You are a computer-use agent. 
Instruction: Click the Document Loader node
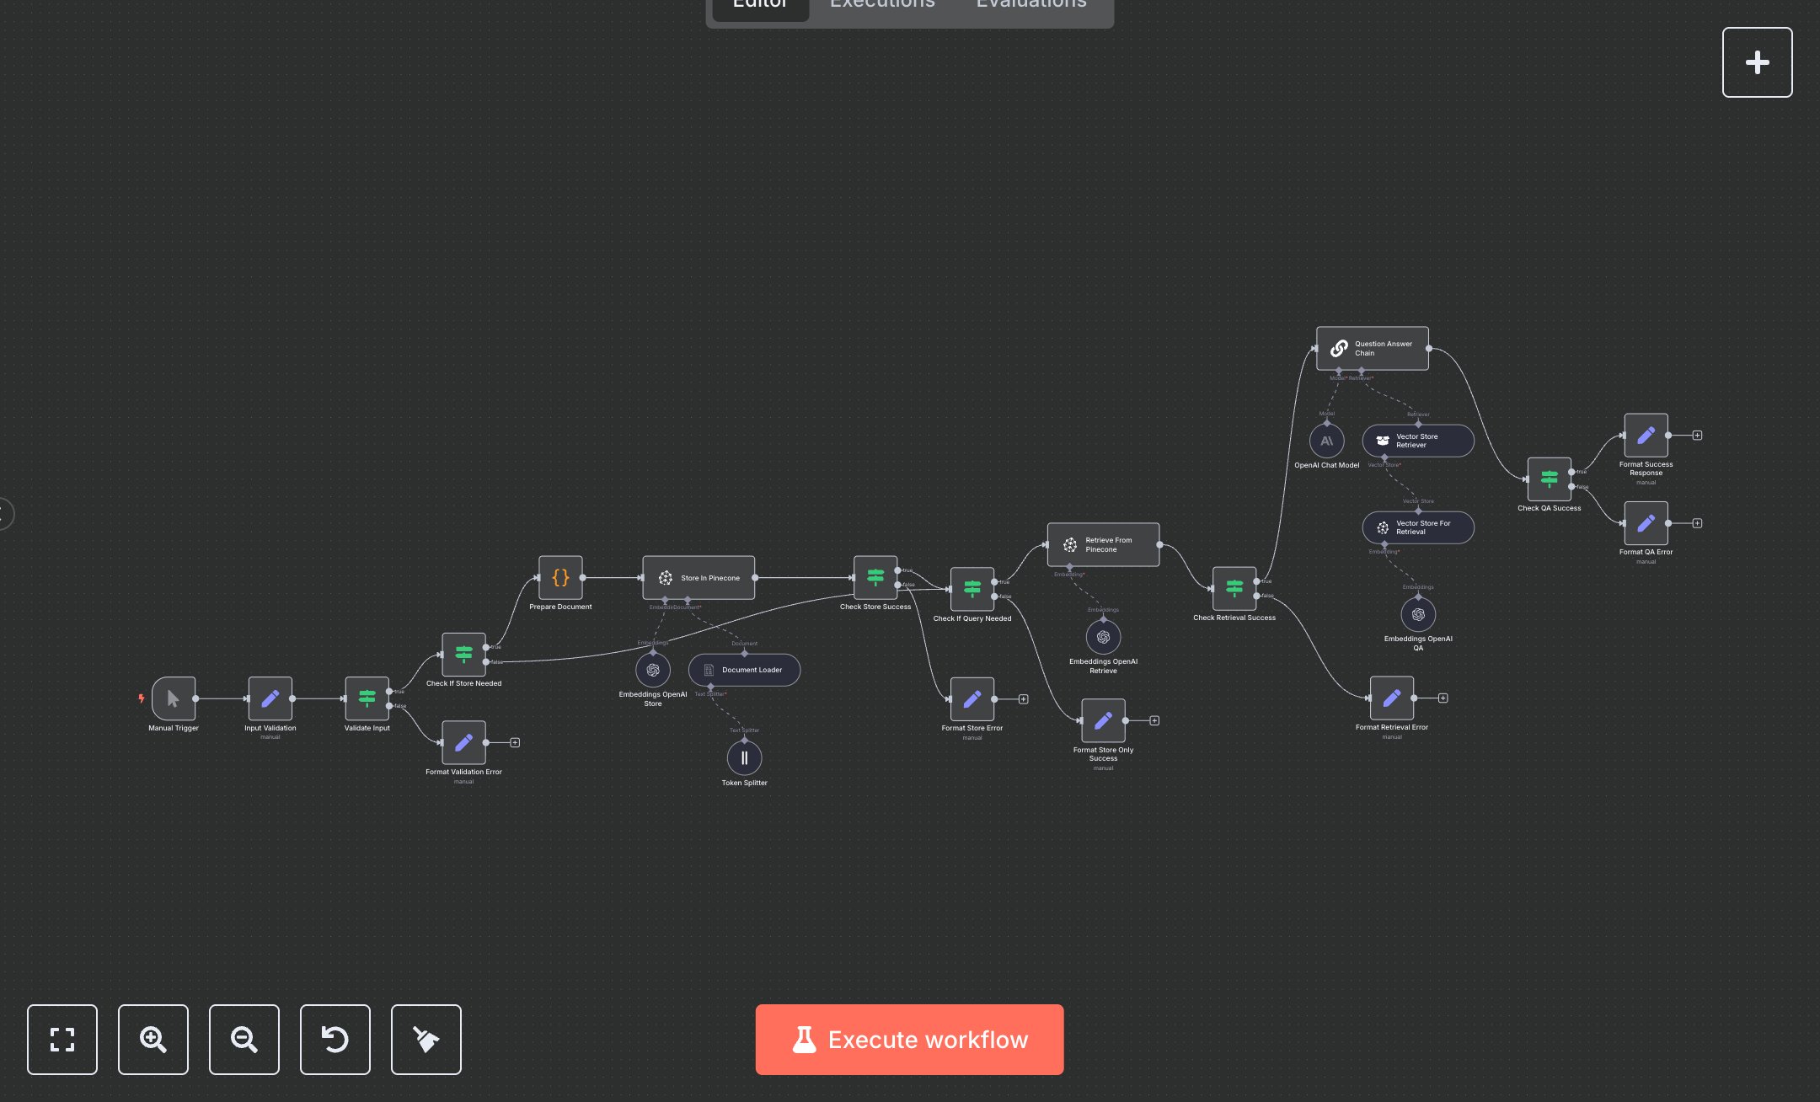click(744, 670)
